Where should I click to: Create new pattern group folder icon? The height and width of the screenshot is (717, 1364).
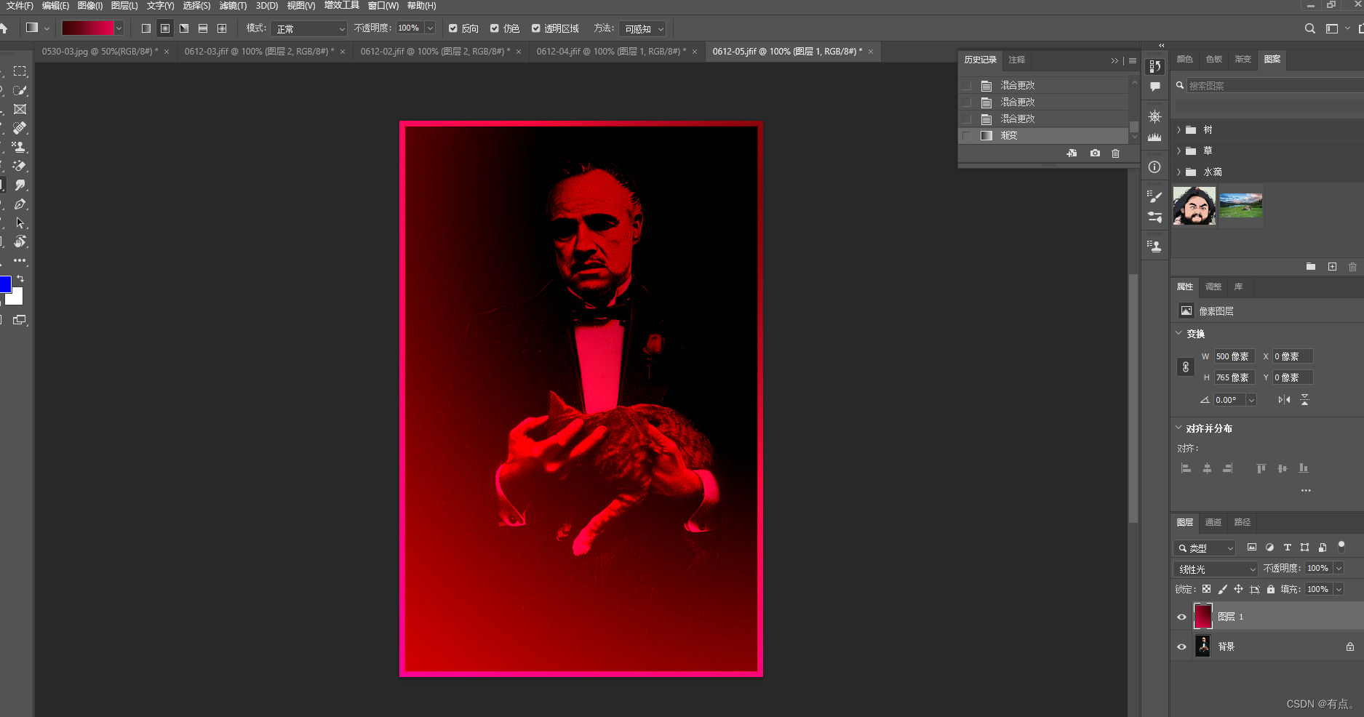pos(1311,267)
